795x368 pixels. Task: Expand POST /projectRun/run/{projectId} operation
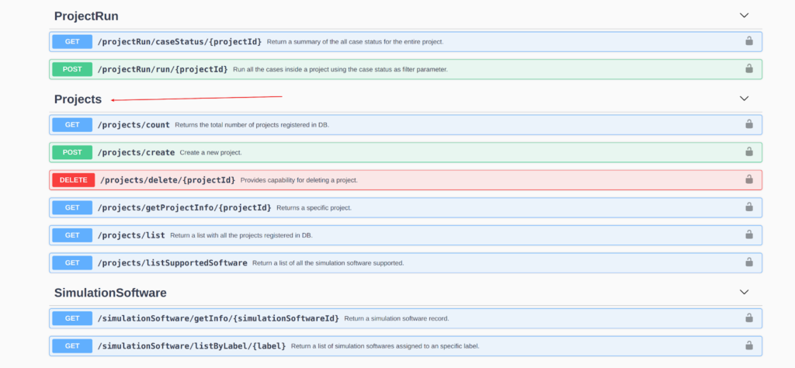405,69
